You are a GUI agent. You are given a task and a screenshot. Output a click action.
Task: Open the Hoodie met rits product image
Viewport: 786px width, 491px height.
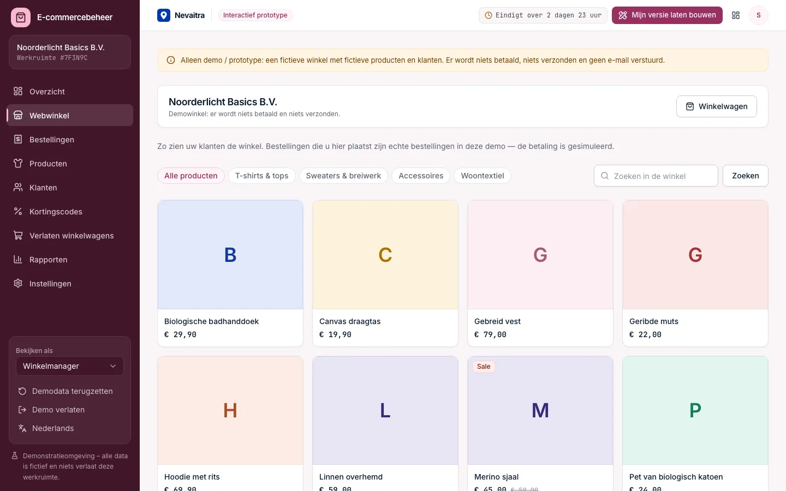(230, 410)
